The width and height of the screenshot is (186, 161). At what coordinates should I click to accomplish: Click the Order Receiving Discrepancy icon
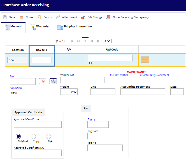(108, 17)
